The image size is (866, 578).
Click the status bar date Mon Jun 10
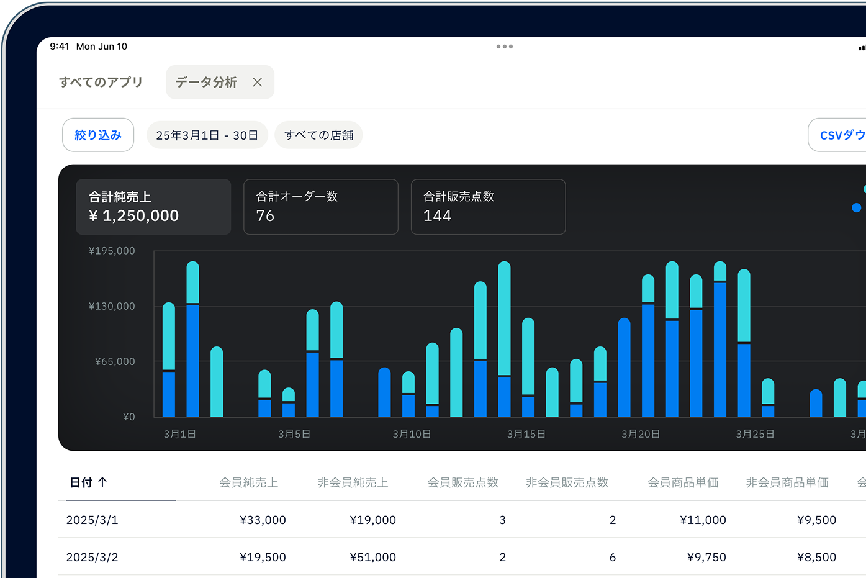[102, 47]
